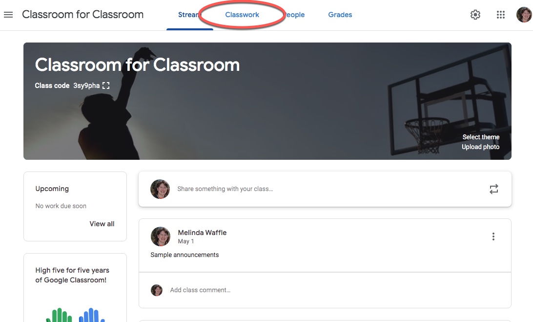
Task: Click View all in Upcoming card
Action: (x=102, y=224)
